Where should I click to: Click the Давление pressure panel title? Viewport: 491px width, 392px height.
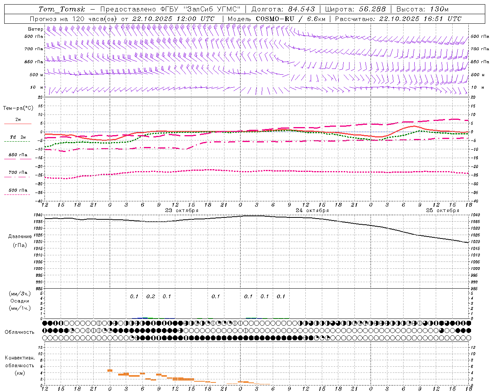[x=20, y=237]
